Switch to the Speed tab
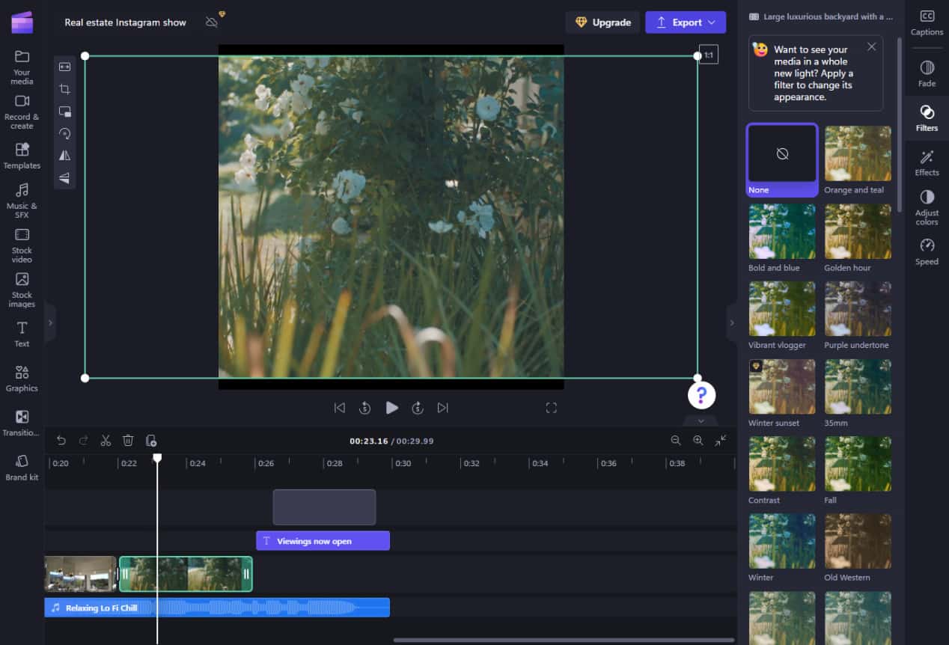This screenshot has width=949, height=645. point(927,252)
